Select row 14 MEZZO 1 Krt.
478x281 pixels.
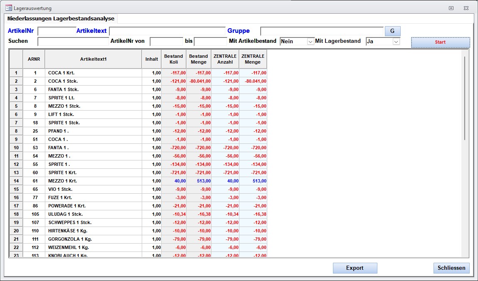click(x=16, y=181)
